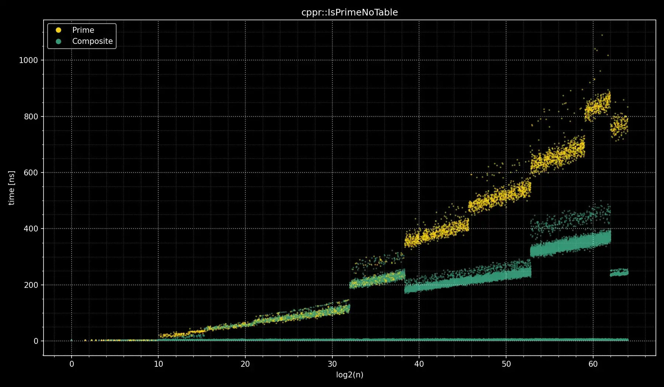
Task: Select the x-axis tick label 10
Action: coord(158,364)
